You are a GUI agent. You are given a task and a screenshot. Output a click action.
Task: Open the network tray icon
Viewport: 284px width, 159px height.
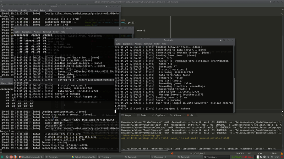(x=261, y=157)
